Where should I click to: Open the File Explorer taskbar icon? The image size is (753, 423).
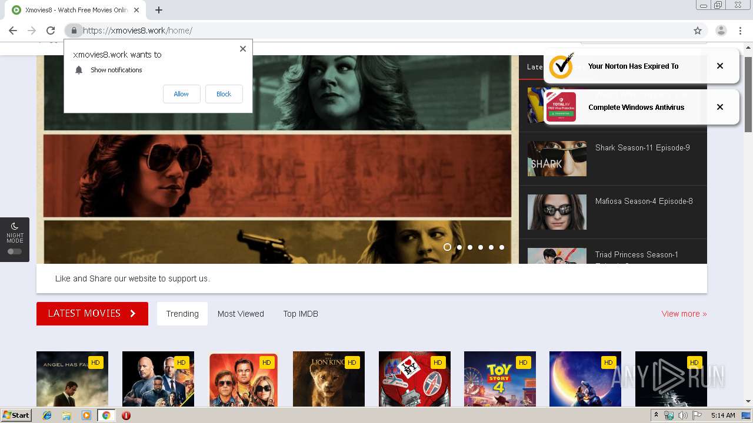coord(66,415)
